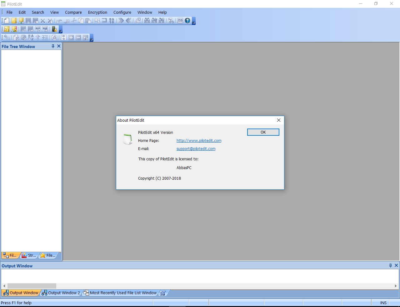The height and width of the screenshot is (307, 400).
Task: Click the double left chevron icon
Action: tap(128, 21)
